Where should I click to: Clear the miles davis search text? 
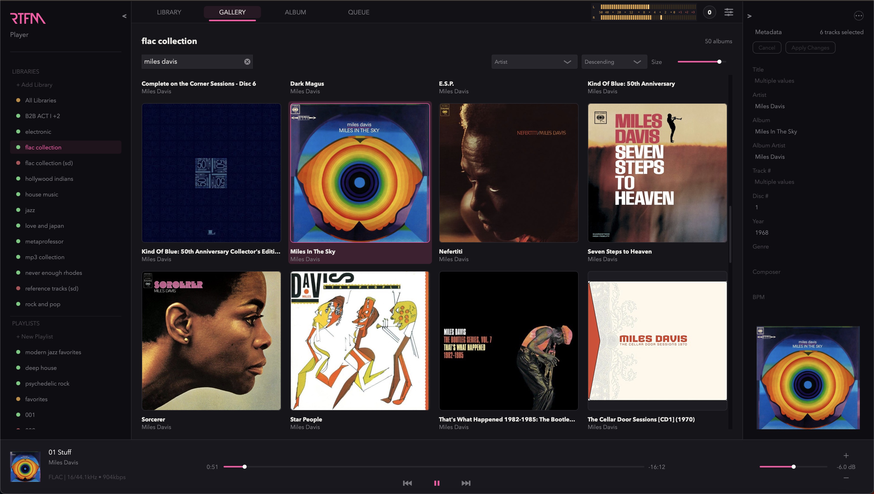coord(247,62)
